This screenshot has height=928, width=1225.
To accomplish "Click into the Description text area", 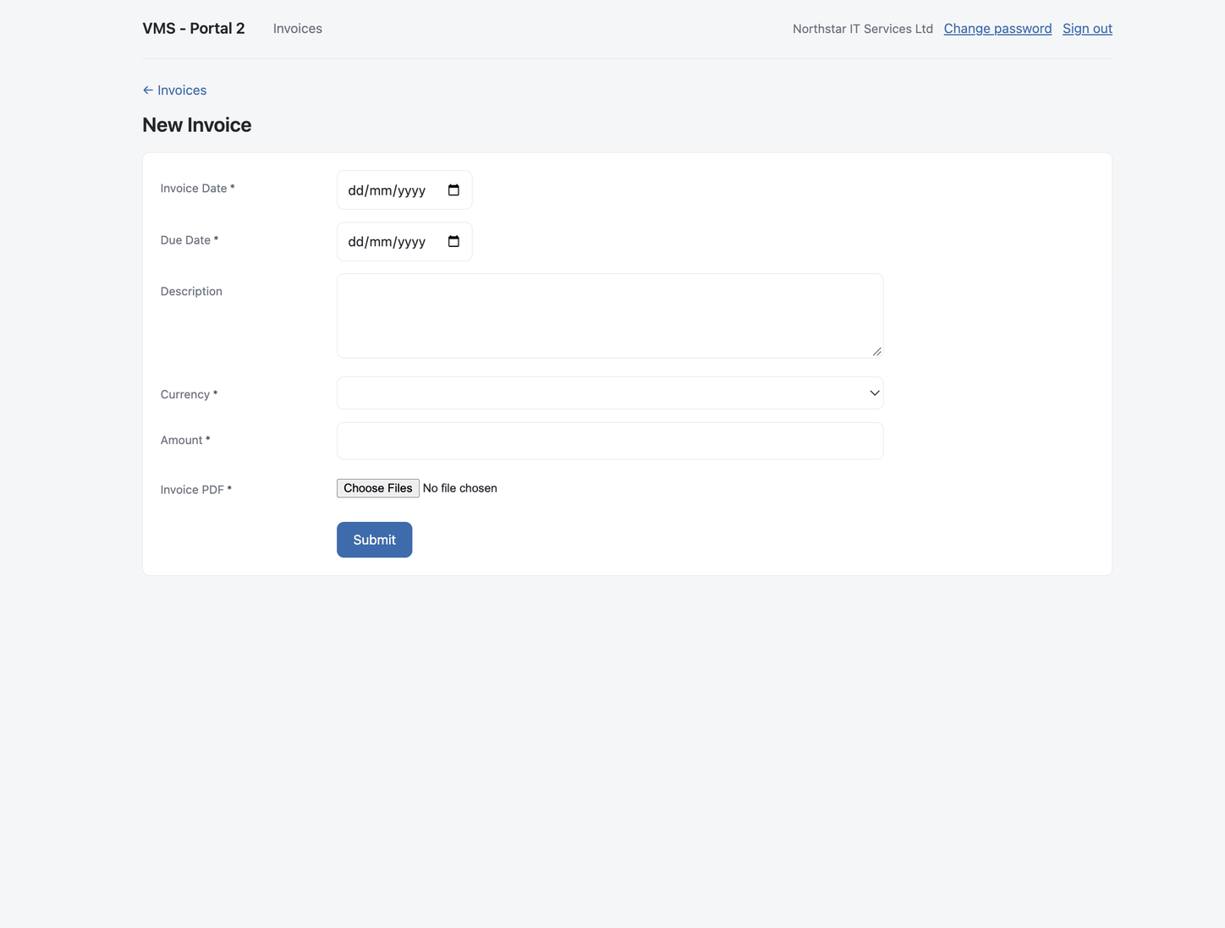I will point(610,316).
